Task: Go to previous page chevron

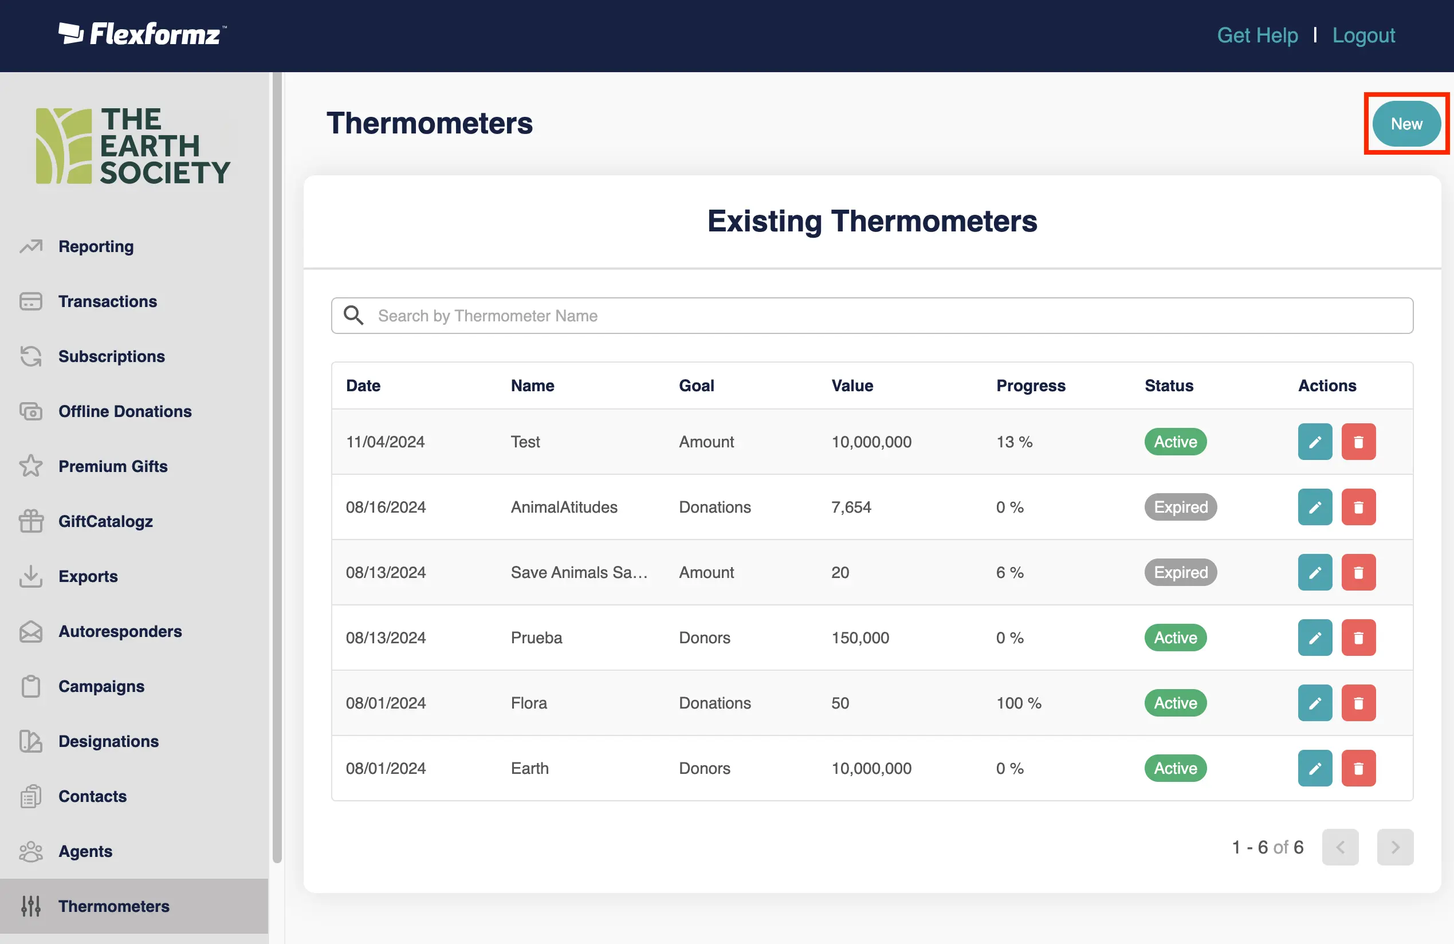Action: (x=1340, y=847)
